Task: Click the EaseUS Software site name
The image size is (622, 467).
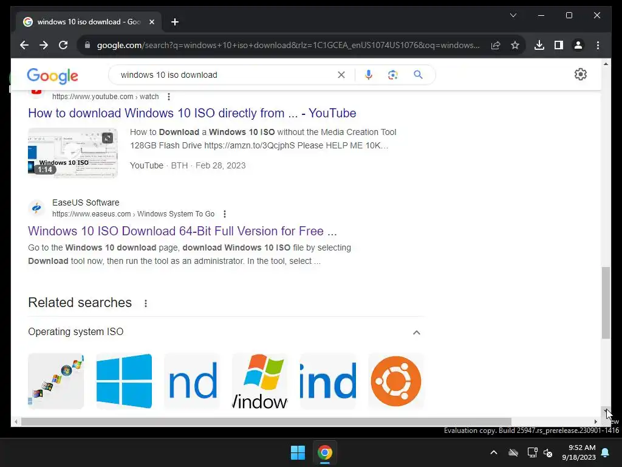Action: click(x=86, y=202)
